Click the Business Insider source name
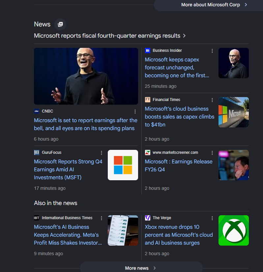Image resolution: width=263 pixels, height=272 pixels. pos(167,51)
